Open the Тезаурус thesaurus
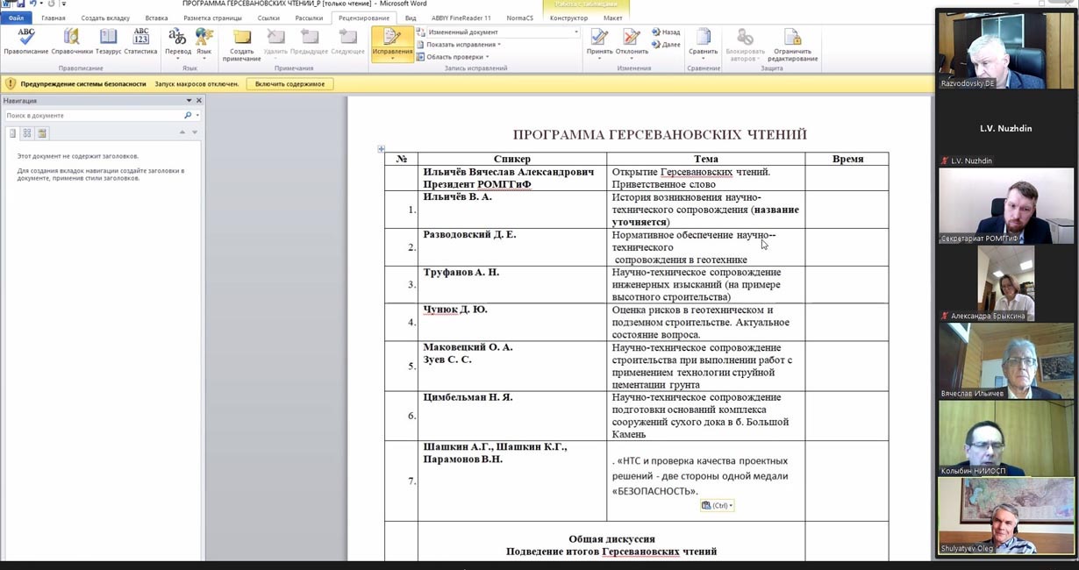The image size is (1079, 570). (108, 41)
